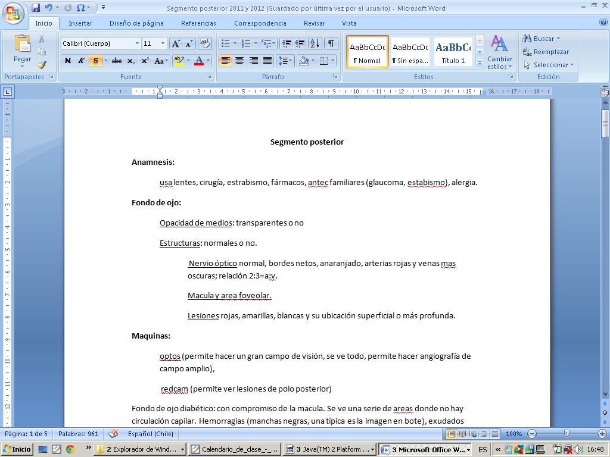Screen dimensions: 610x457
Task: Click the Grow Font icon
Action: pyautogui.click(x=176, y=43)
